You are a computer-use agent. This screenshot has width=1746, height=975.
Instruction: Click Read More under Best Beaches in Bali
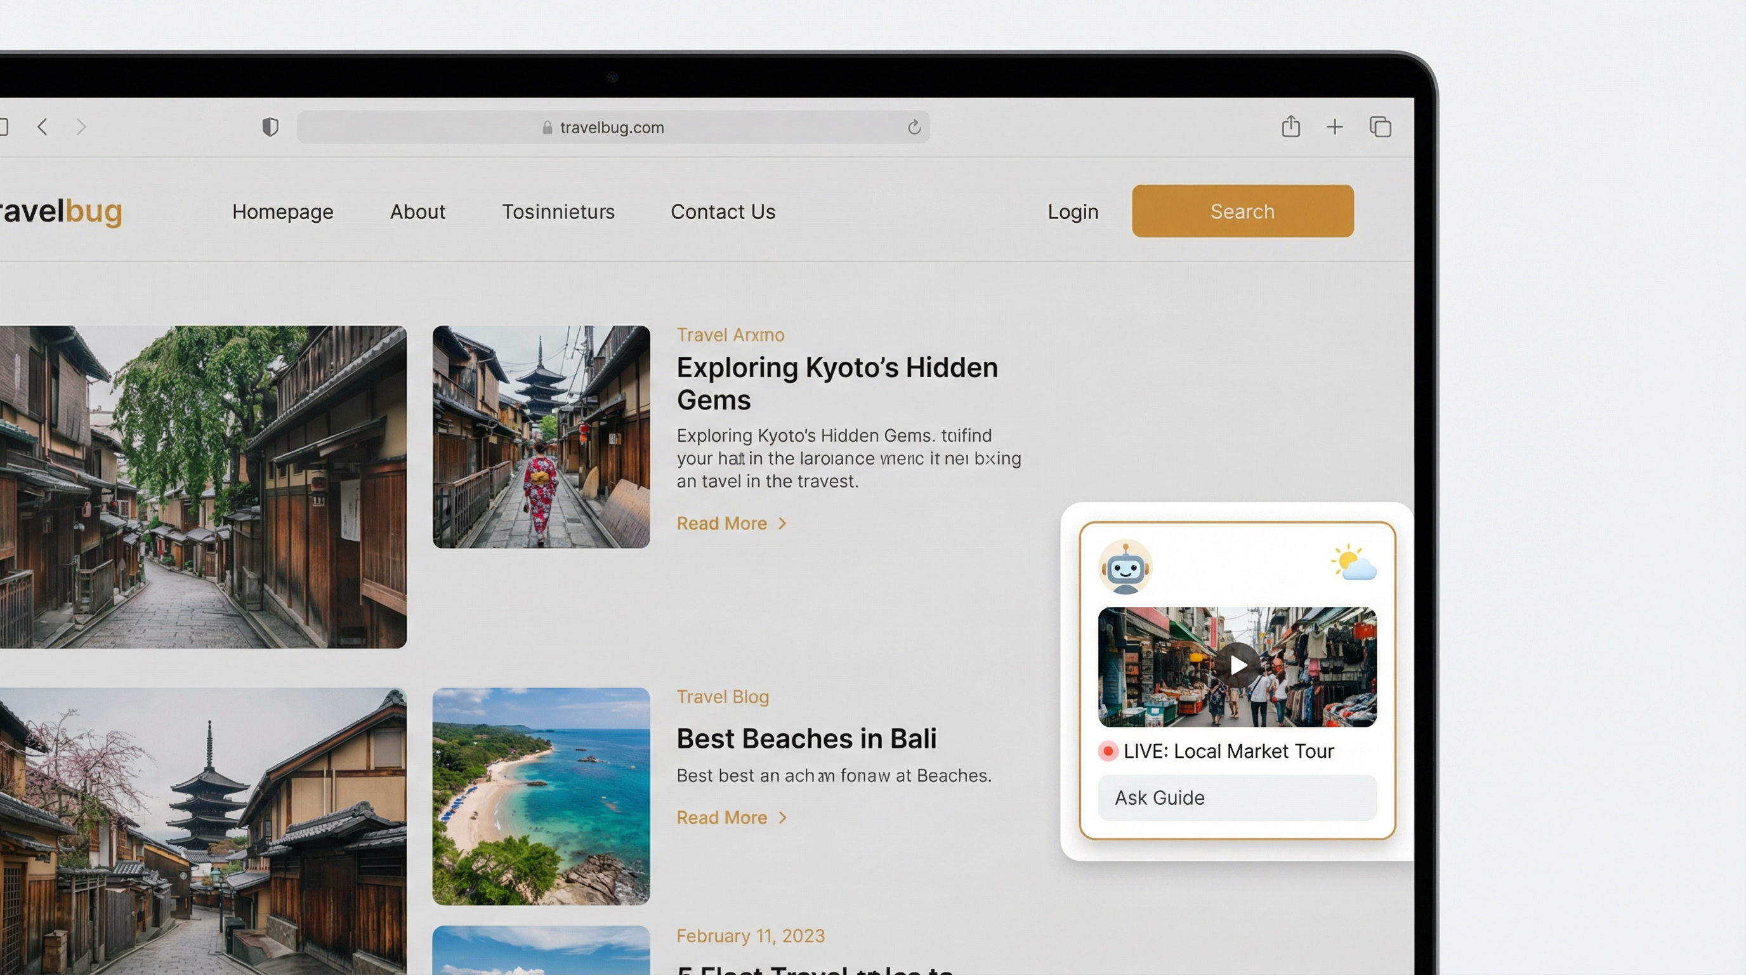(731, 818)
